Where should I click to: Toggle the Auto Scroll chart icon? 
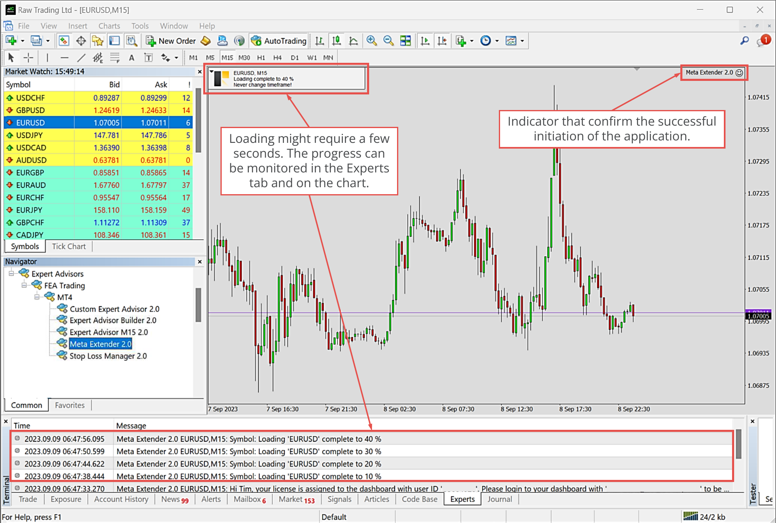tap(425, 41)
